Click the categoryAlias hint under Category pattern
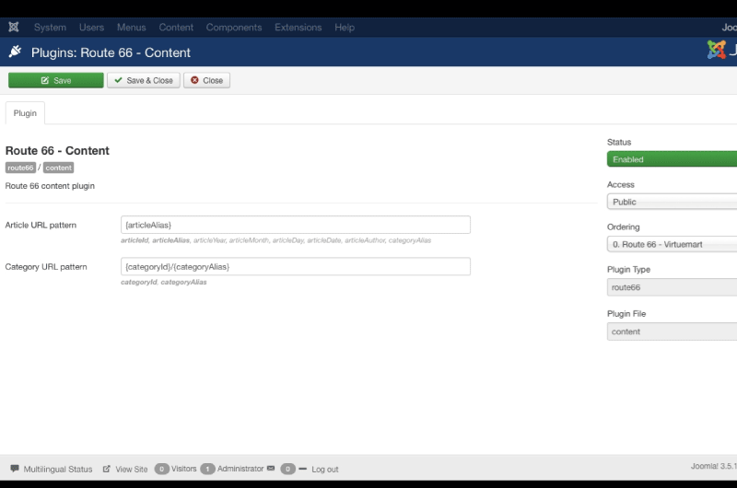The height and width of the screenshot is (488, 737). click(183, 282)
